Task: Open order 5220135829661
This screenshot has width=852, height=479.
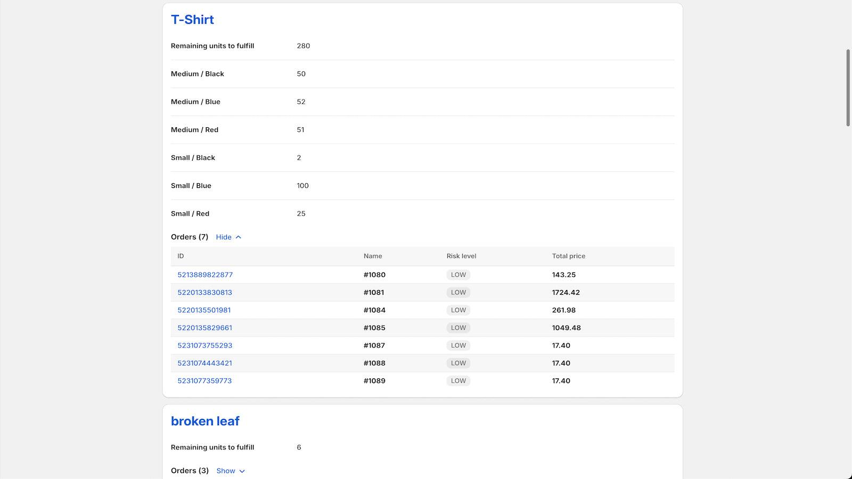Action: pos(204,327)
